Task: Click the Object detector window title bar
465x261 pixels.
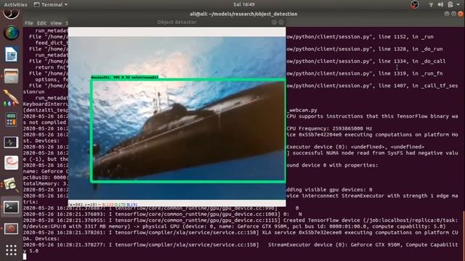Action: click(x=177, y=22)
